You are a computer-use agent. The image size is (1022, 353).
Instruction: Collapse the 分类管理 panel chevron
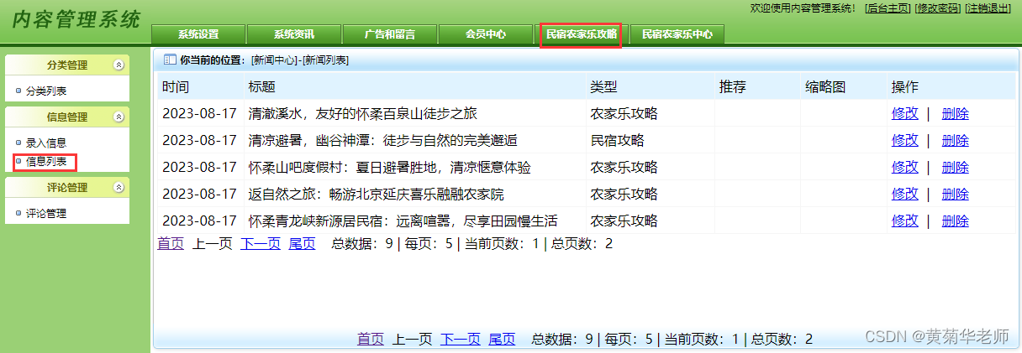(119, 65)
